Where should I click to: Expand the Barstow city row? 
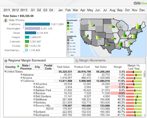(34, 93)
